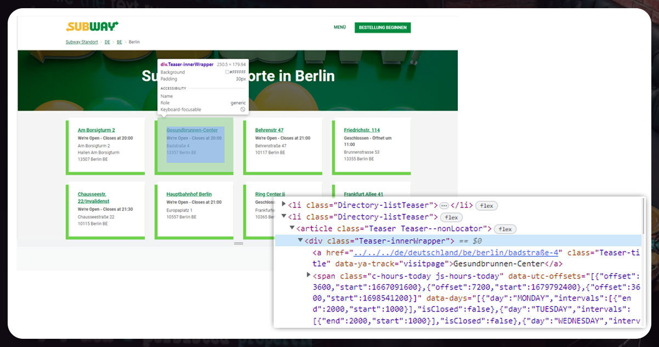The height and width of the screenshot is (347, 659).
Task: Open the Am Borsigturm 2 location link
Action: pos(96,130)
